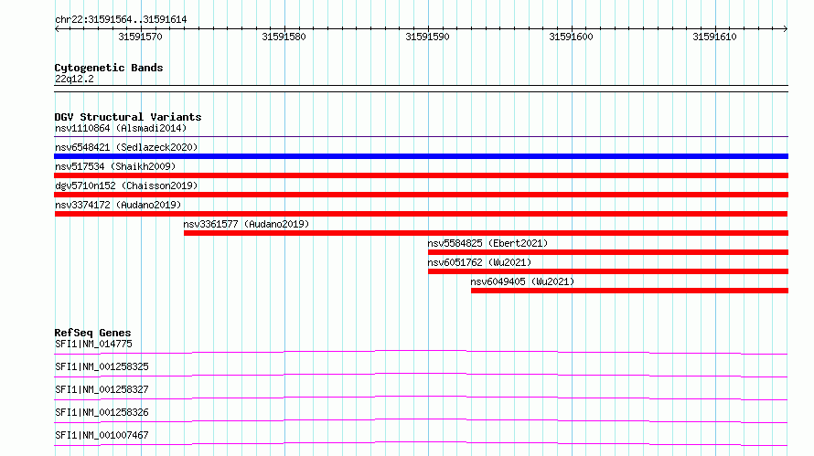
Task: Click the red nsv517534 variant bar
Action: coord(421,175)
